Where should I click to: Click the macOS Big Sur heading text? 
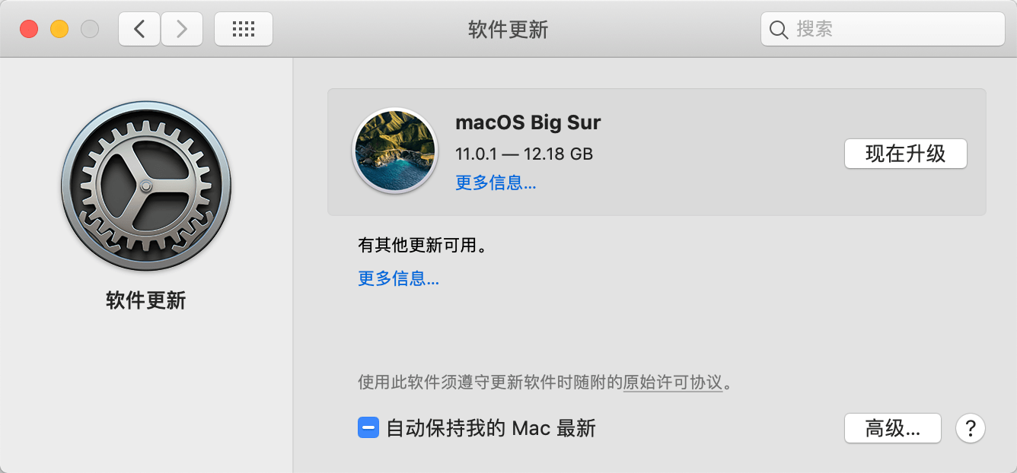(x=528, y=122)
